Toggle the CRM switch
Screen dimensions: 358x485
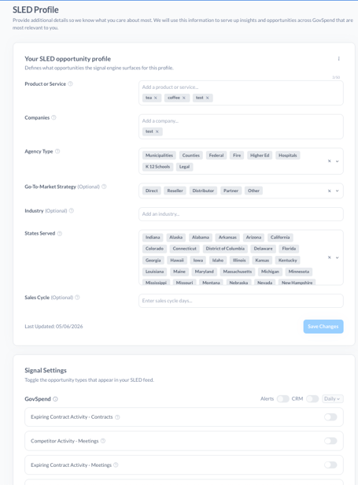pyautogui.click(x=312, y=398)
